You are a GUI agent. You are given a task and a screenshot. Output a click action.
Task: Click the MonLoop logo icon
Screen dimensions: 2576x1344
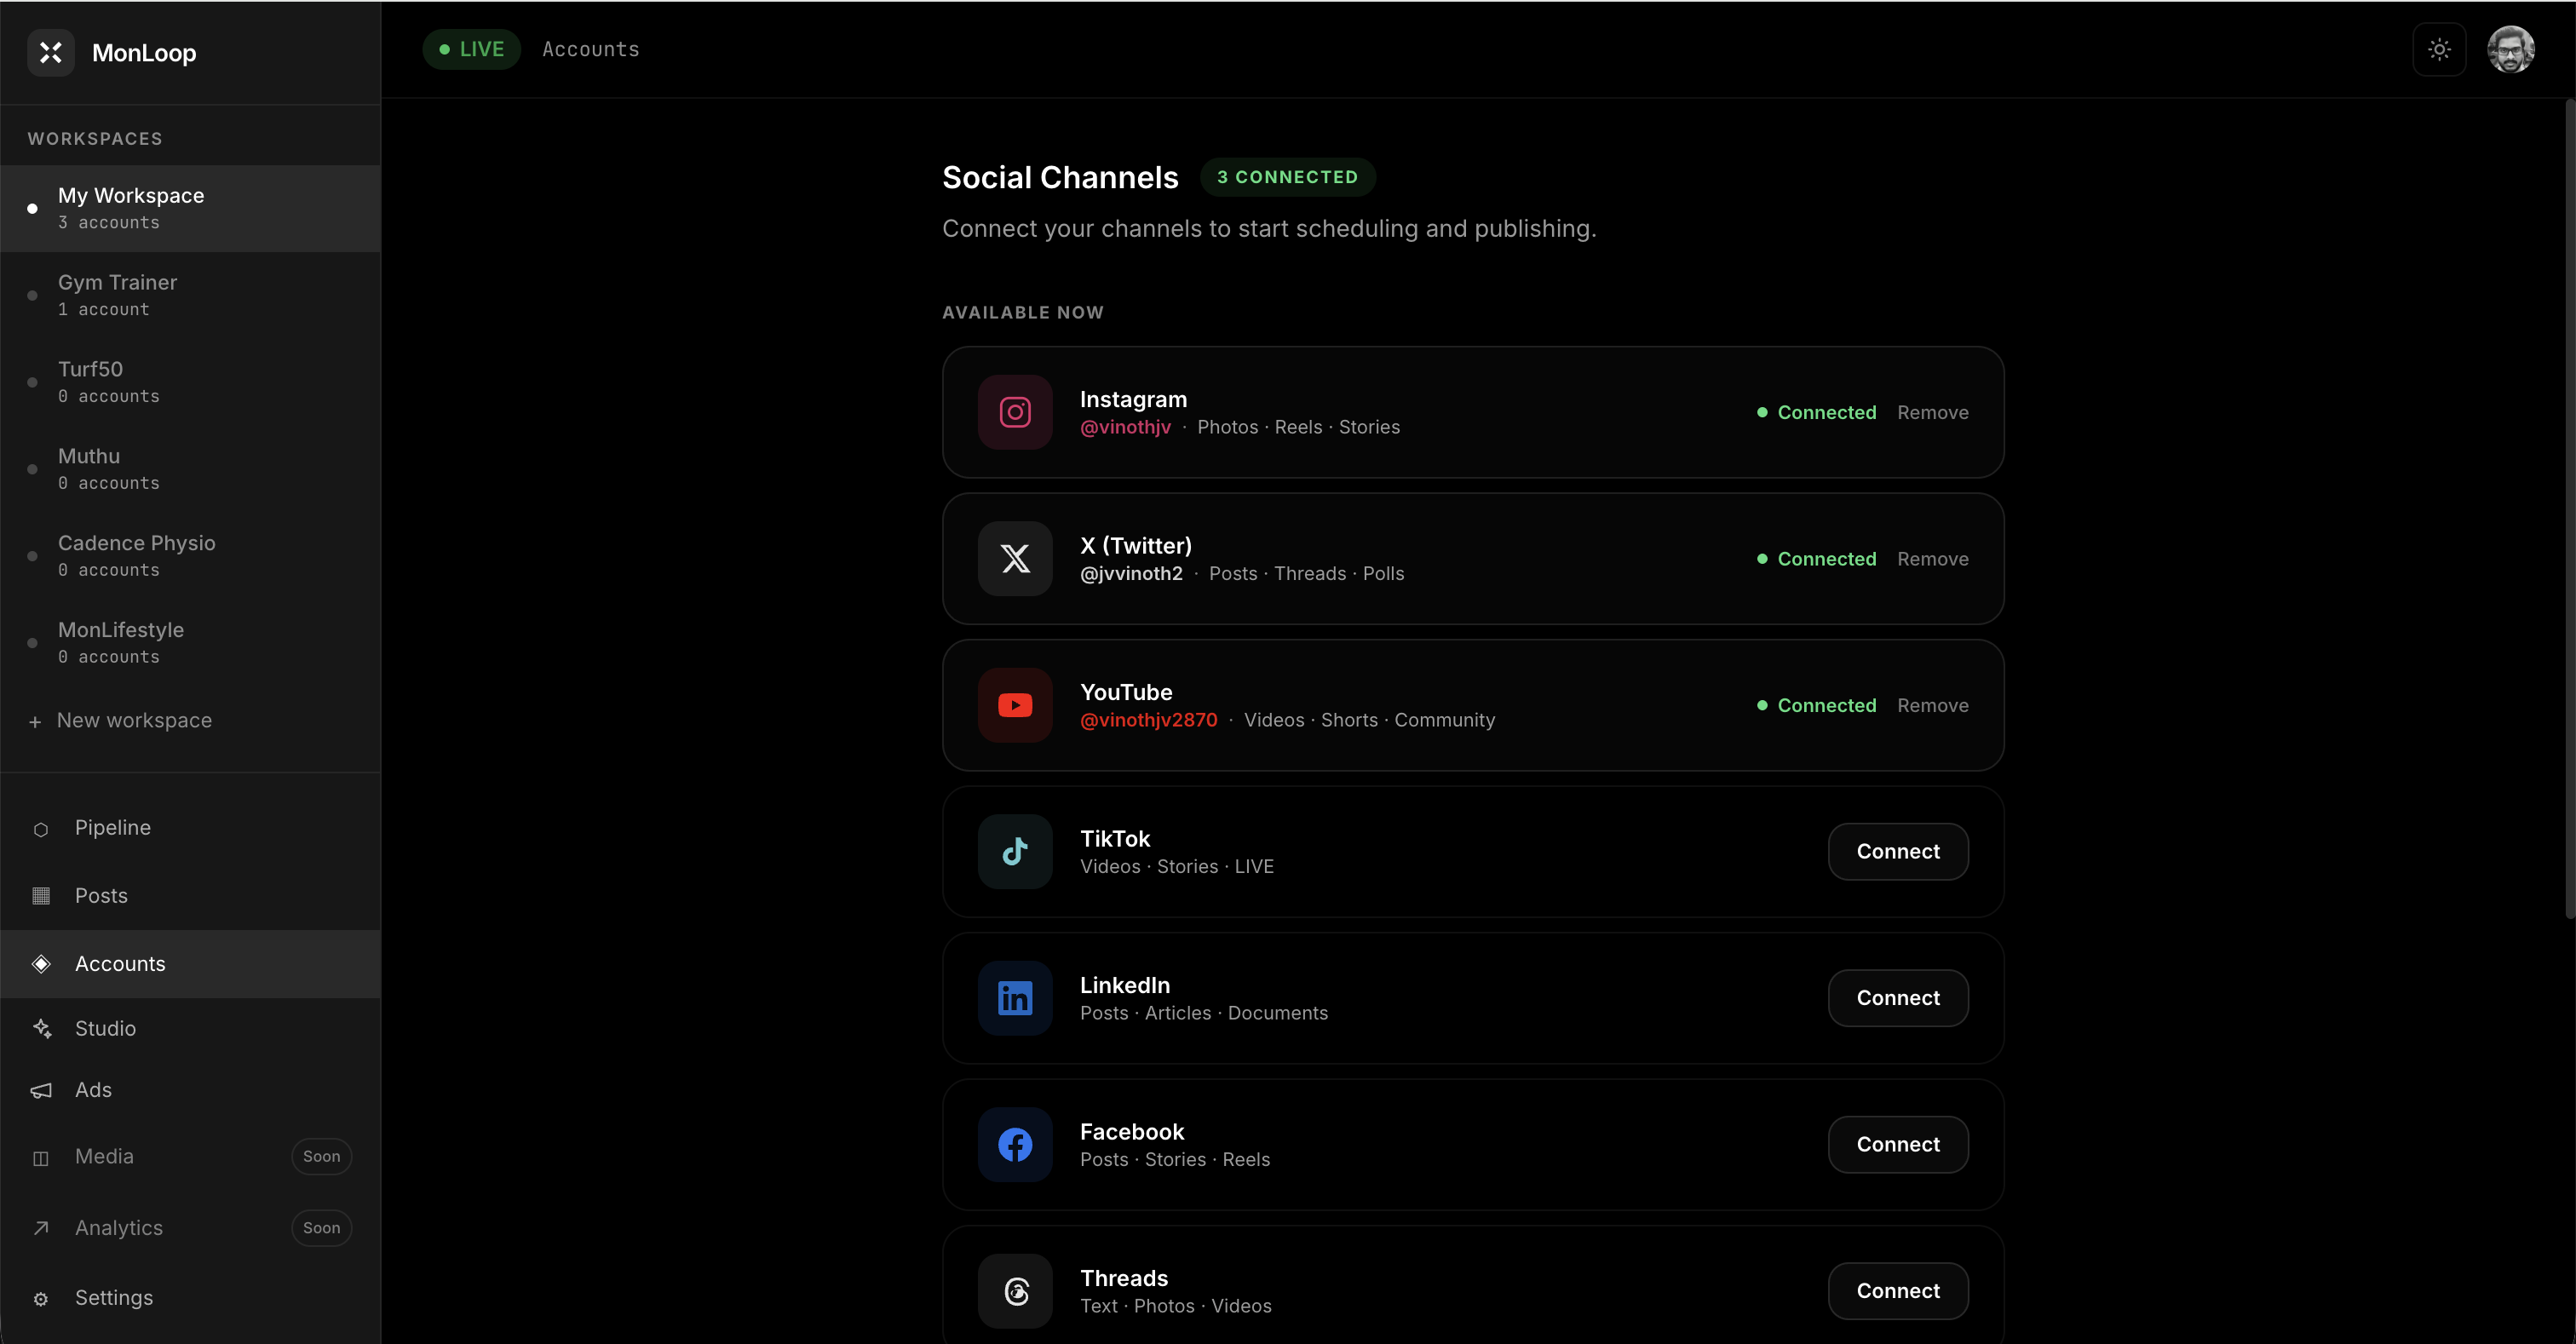point(51,52)
